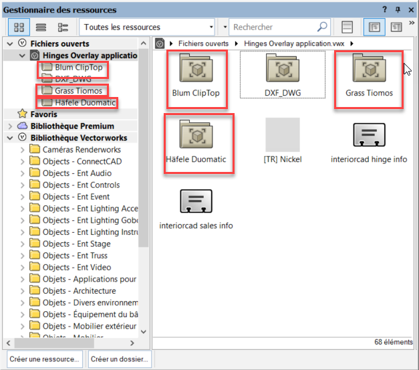Screen dimensions: 419x370
Task: Collapse the Fichiers ouverts node
Action: coord(10,43)
